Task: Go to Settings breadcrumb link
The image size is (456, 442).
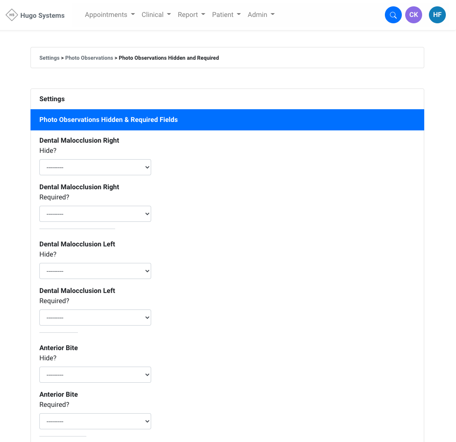Action: (x=50, y=58)
